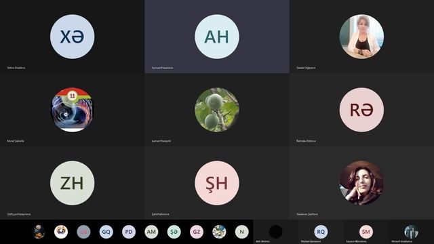Select the green fruit profile picture tile
Viewport: 434px width, 244px height.
tap(217, 110)
